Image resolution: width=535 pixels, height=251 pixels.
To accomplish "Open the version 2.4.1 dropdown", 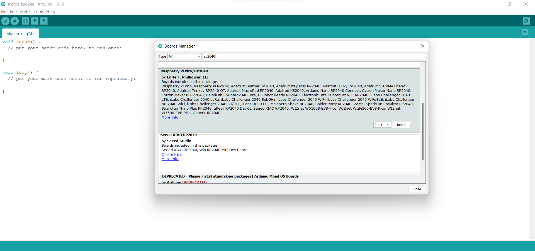I will click(382, 125).
